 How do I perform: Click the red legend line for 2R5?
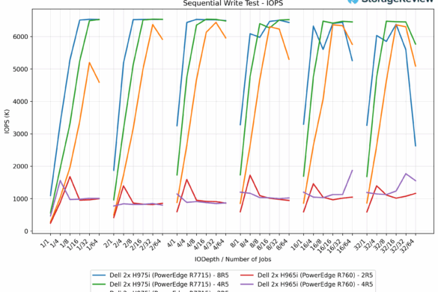(x=246, y=276)
